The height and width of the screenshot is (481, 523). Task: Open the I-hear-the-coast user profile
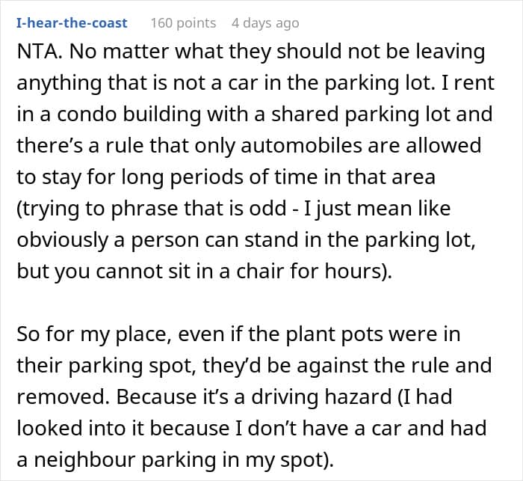pos(72,23)
